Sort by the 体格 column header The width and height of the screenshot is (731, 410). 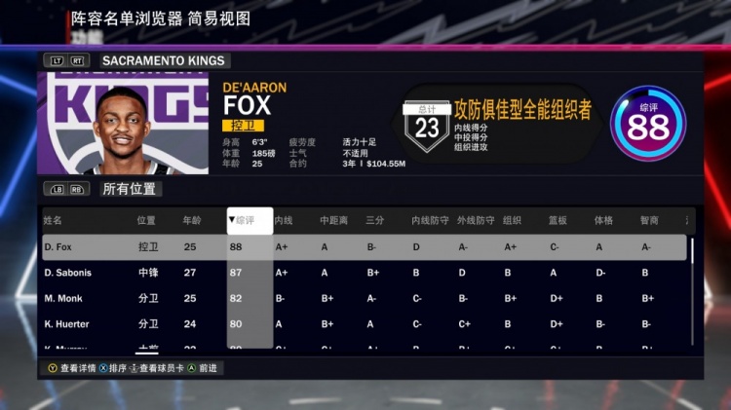[603, 220]
